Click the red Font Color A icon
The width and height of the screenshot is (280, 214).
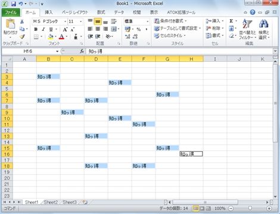61,37
